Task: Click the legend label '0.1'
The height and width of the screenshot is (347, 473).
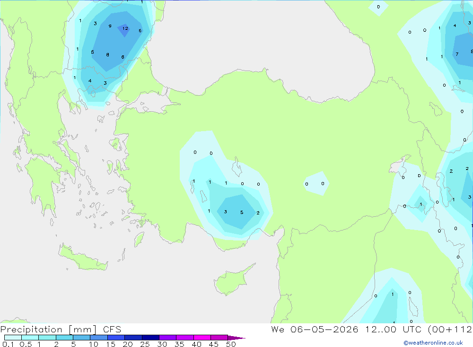Action: (8, 344)
